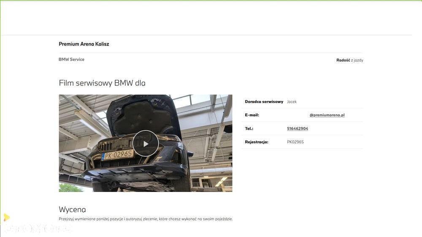The image size is (422, 237).
Task: Open the @premiumarena.pl email link
Action: click(327, 115)
